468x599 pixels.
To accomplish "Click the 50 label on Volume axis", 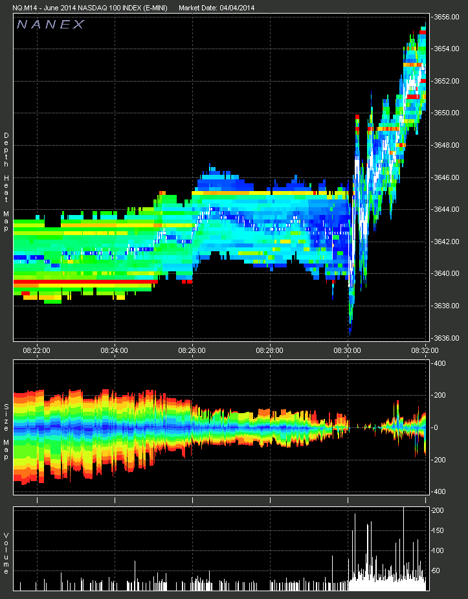I will point(437,571).
